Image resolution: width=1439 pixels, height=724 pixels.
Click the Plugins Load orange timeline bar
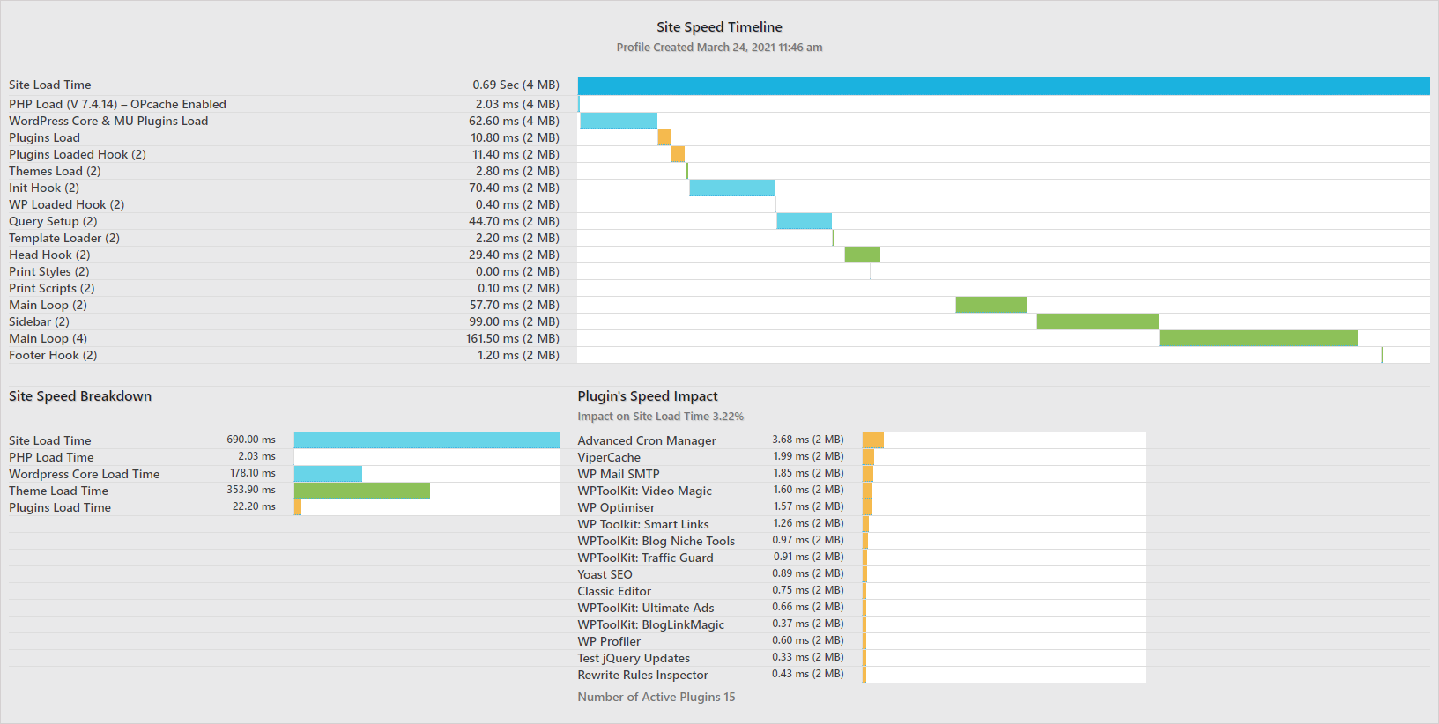(x=664, y=137)
